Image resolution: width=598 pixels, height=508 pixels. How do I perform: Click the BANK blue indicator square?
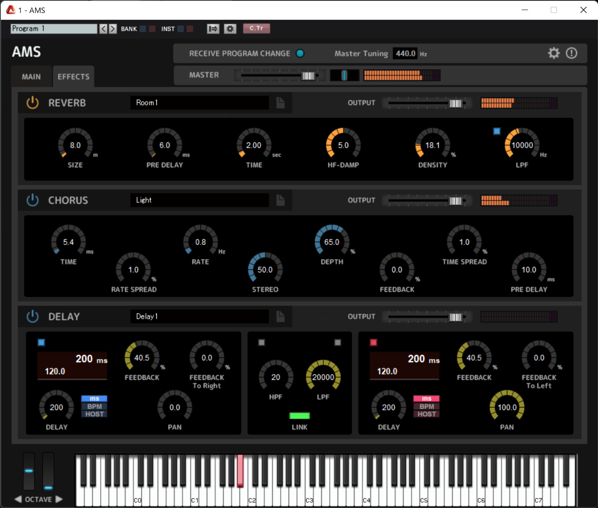point(143,29)
